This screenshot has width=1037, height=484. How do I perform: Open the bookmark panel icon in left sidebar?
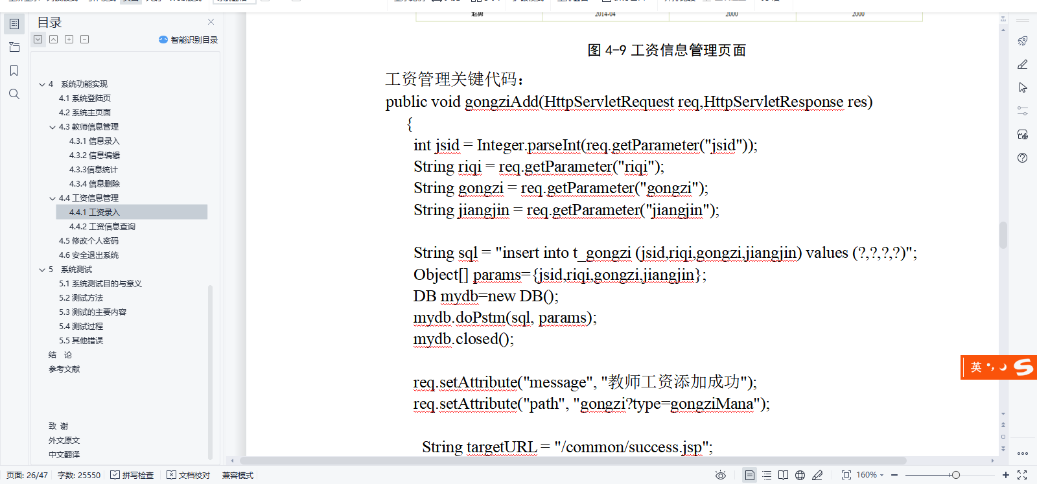click(14, 71)
